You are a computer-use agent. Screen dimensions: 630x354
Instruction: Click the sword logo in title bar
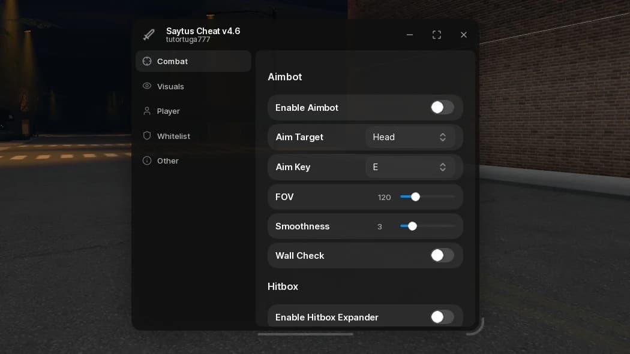click(149, 35)
